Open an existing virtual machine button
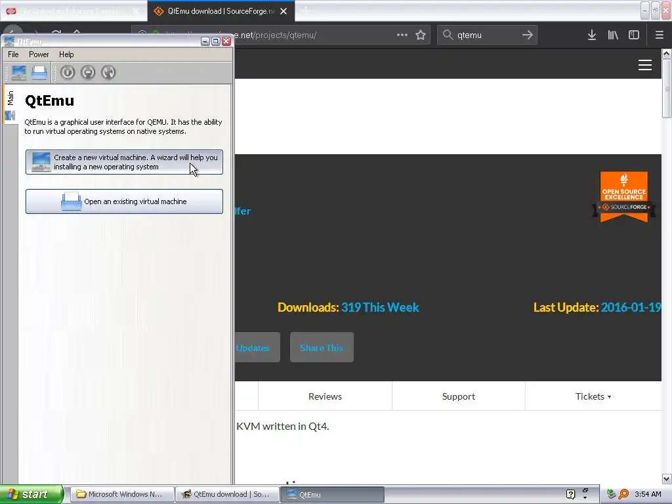Viewport: 672px width, 504px height. click(x=124, y=201)
